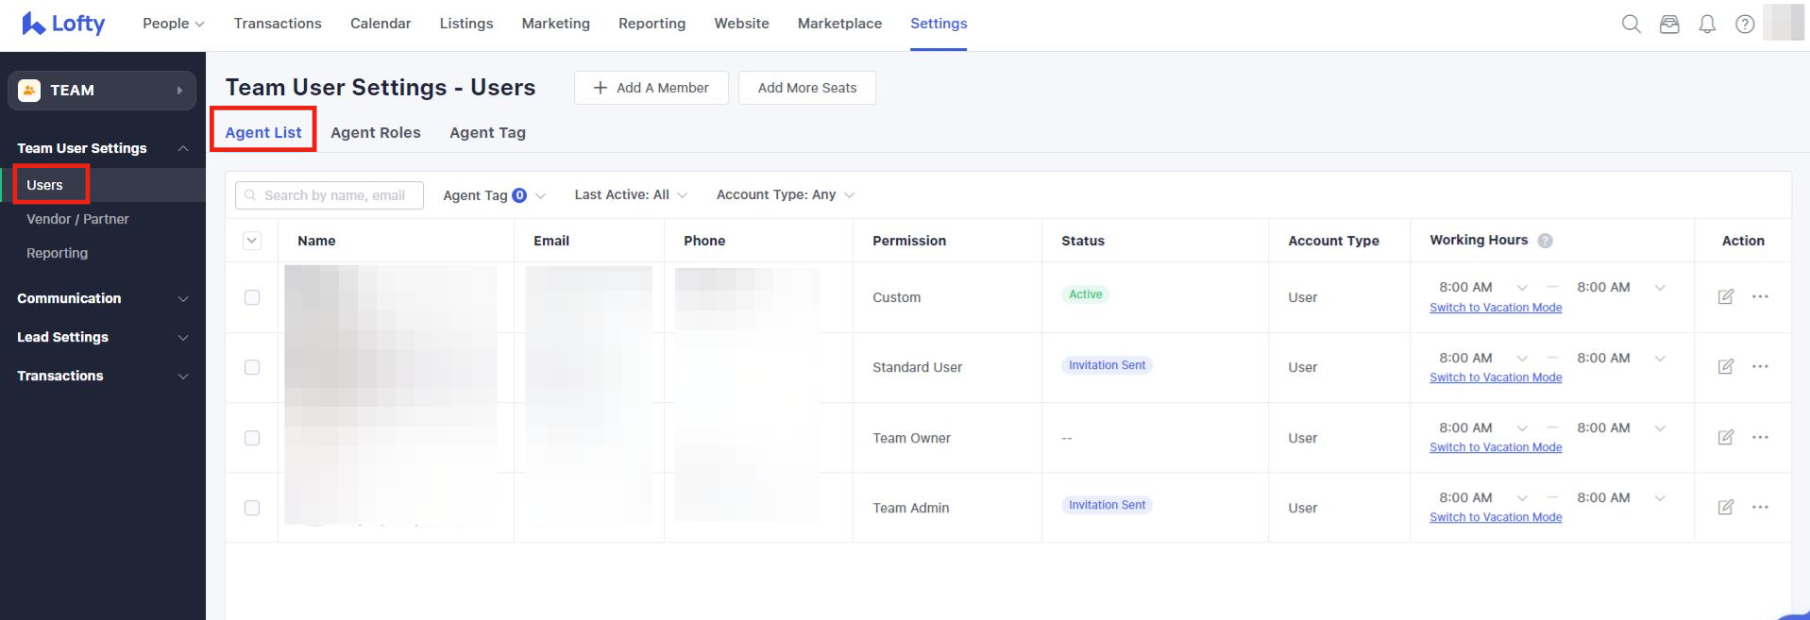The height and width of the screenshot is (620, 1810).
Task: Click edit icon for the Custom permission row
Action: (x=1725, y=296)
